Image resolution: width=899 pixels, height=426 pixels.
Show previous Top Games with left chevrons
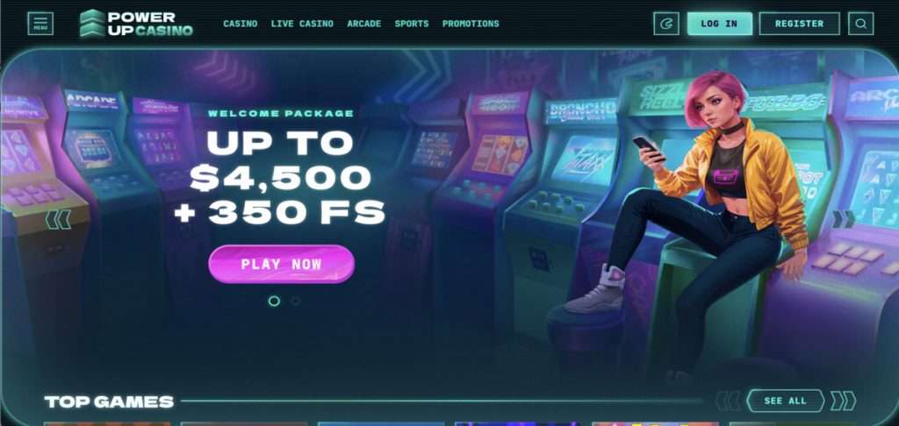[x=728, y=401]
